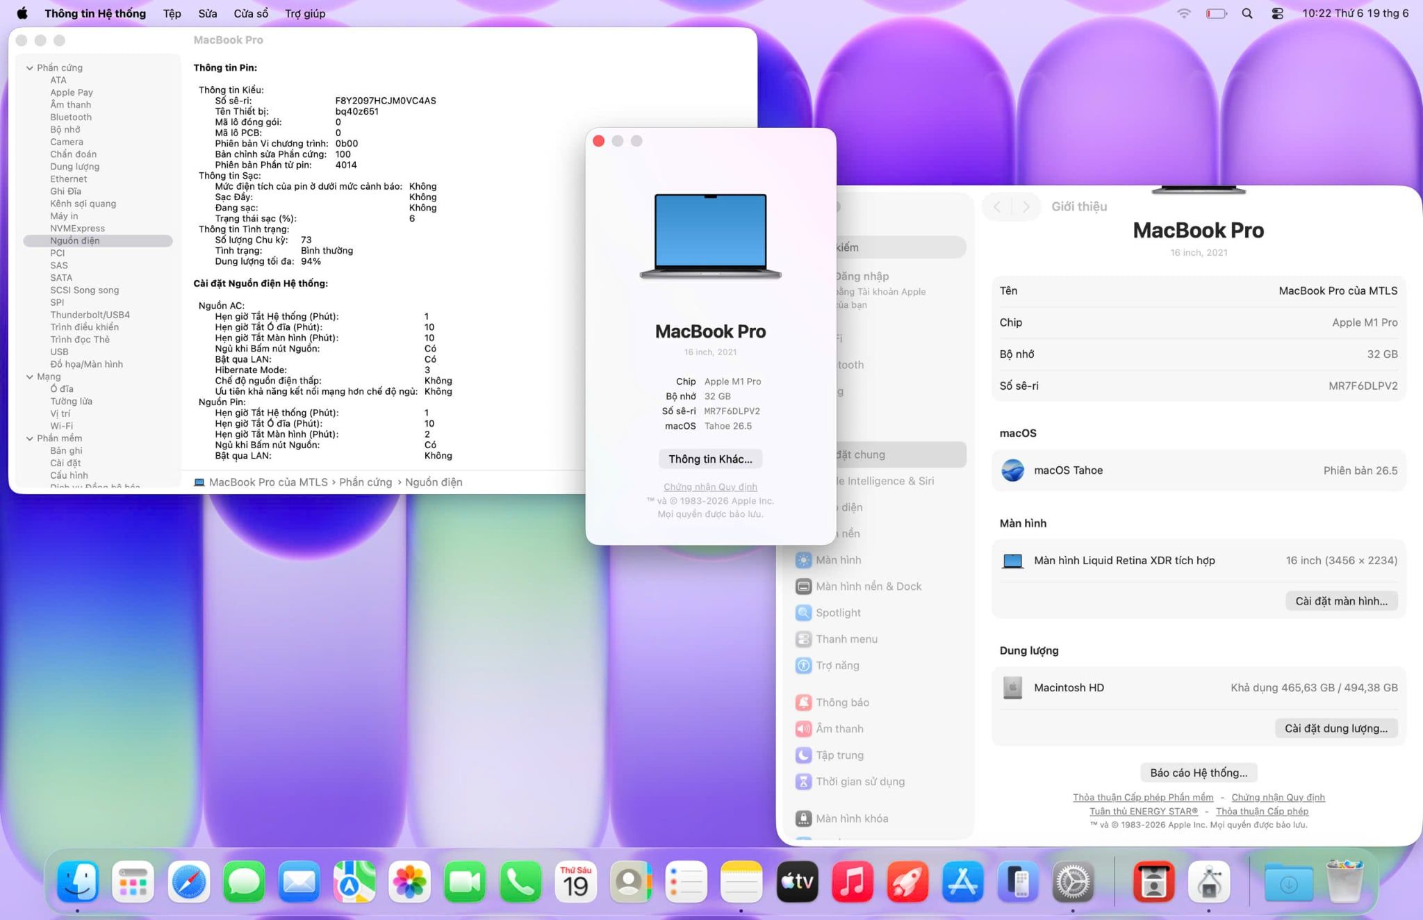The image size is (1423, 920).
Task: Select the highlighted Nguồn điện sidebar row
Action: (x=98, y=240)
